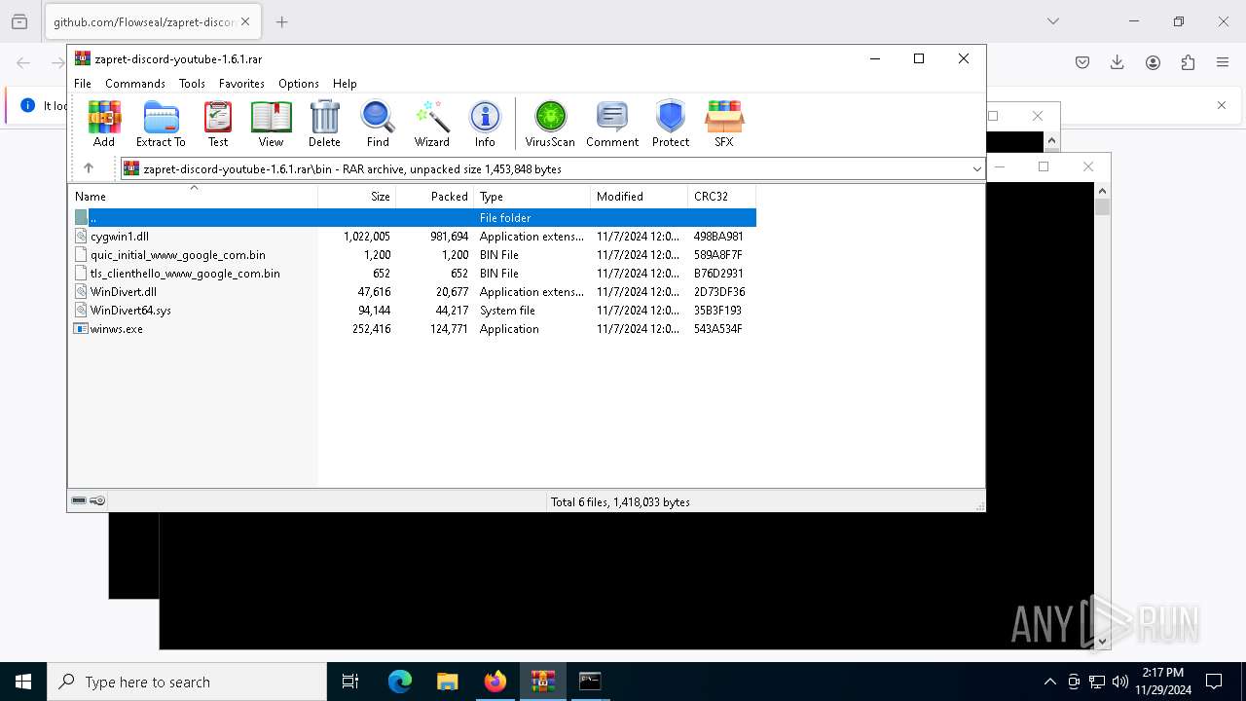
Task: Sort by CRC32 column header
Action: click(722, 196)
